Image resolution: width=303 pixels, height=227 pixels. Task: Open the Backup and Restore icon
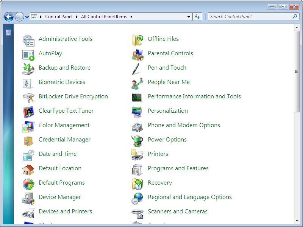point(28,69)
